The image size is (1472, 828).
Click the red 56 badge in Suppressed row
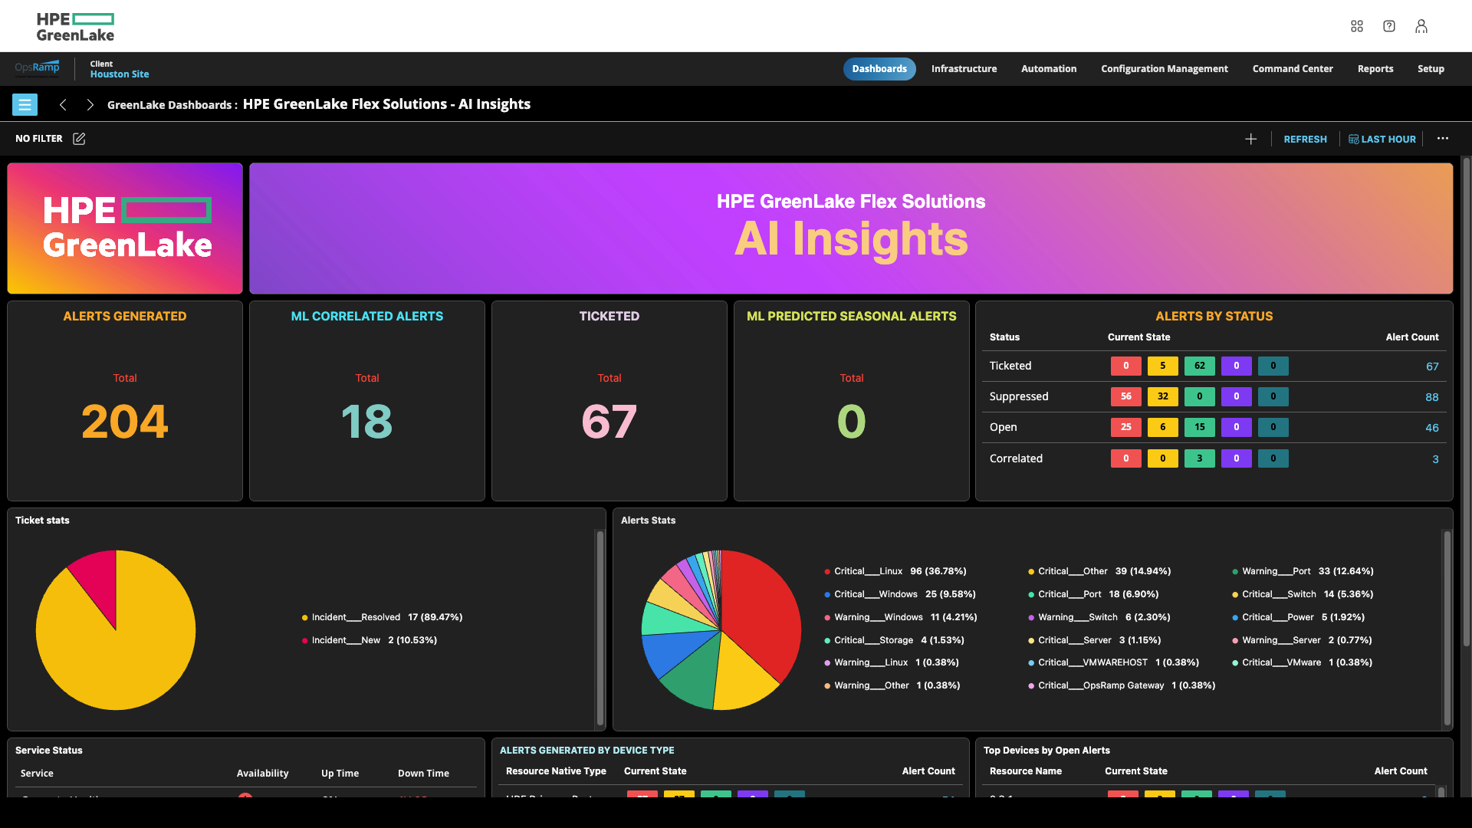point(1125,396)
